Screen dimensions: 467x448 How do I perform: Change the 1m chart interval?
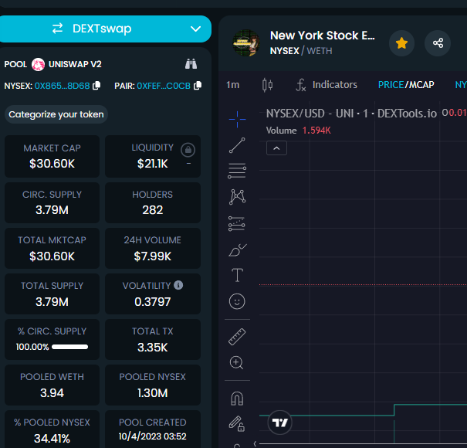[232, 85]
